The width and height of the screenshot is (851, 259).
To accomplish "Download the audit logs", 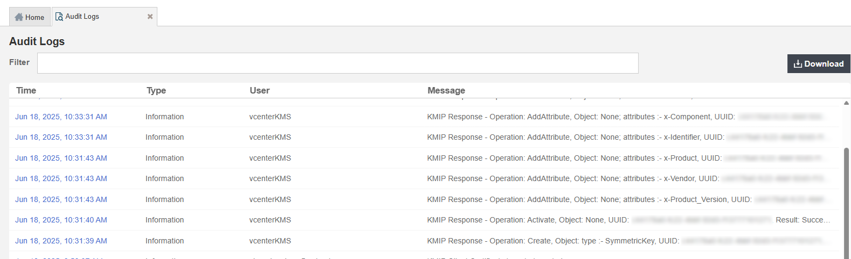I will click(x=819, y=64).
